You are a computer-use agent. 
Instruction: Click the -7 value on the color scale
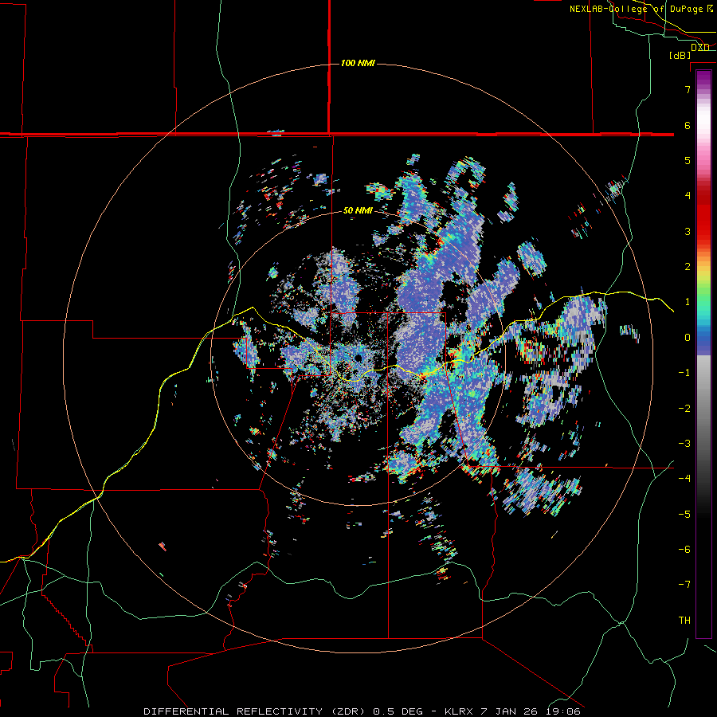click(x=684, y=585)
